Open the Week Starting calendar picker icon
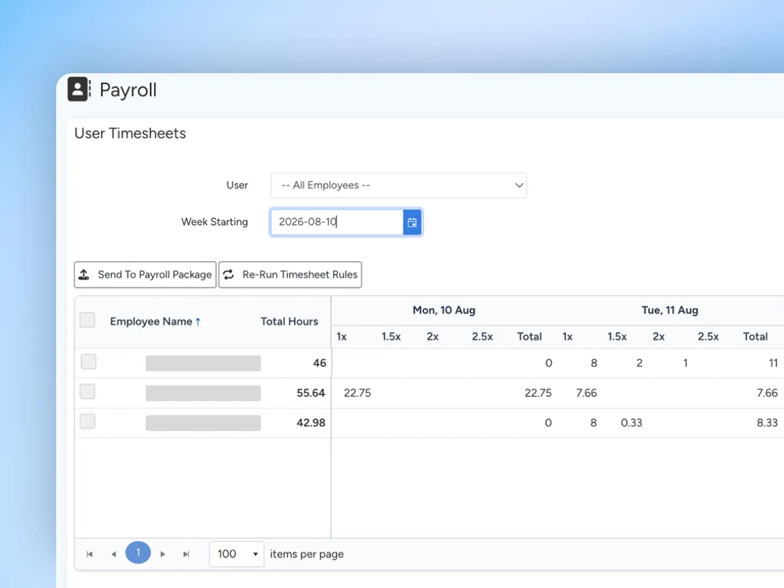Image resolution: width=784 pixels, height=588 pixels. click(x=412, y=222)
